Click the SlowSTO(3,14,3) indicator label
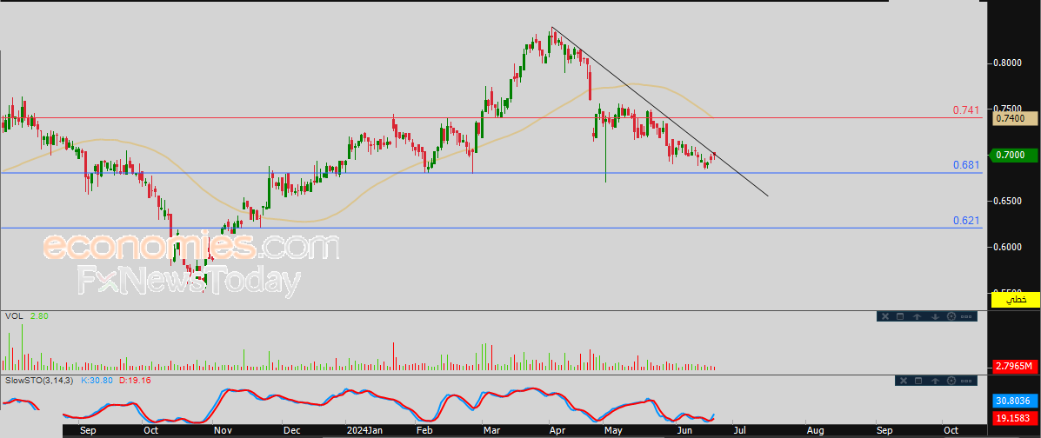The image size is (1041, 438). [x=40, y=381]
